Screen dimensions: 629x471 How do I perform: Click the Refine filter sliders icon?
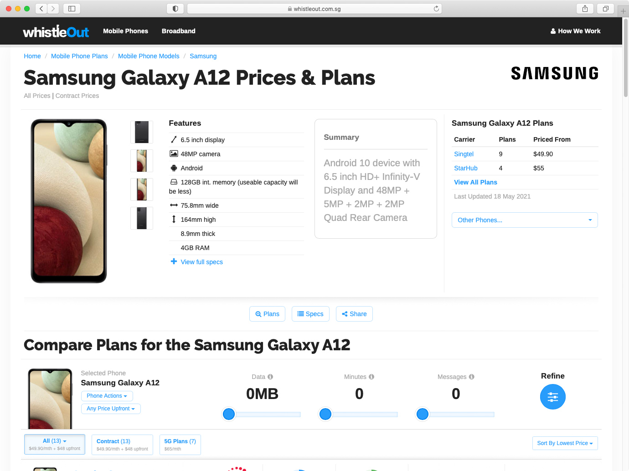pos(552,397)
